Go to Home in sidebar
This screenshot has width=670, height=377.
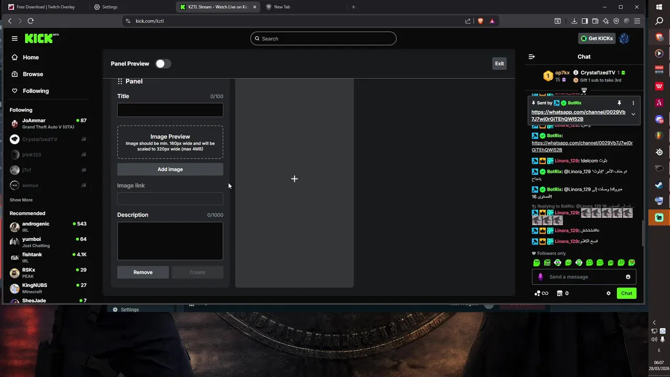[25, 57]
